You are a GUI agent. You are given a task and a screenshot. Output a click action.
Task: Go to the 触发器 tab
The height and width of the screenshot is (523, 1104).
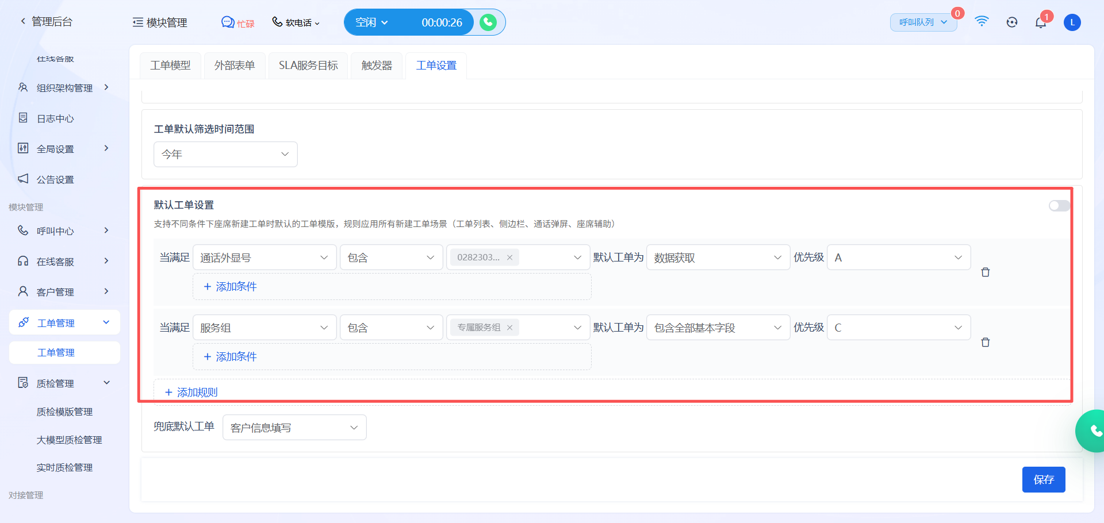[377, 66]
